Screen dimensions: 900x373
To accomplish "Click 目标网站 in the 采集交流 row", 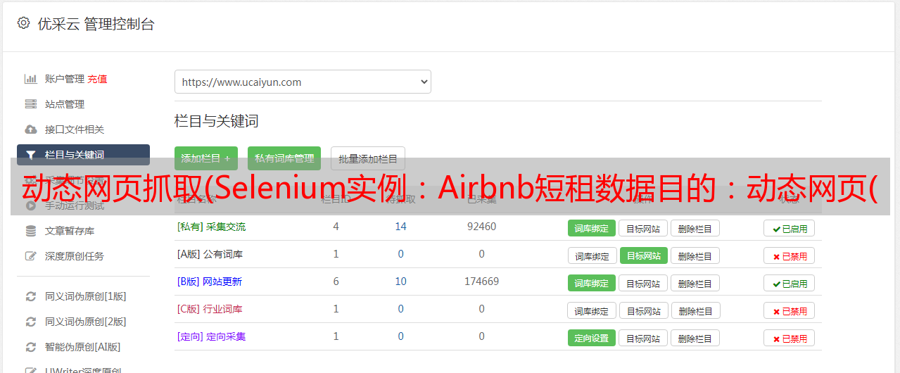I will (x=643, y=228).
